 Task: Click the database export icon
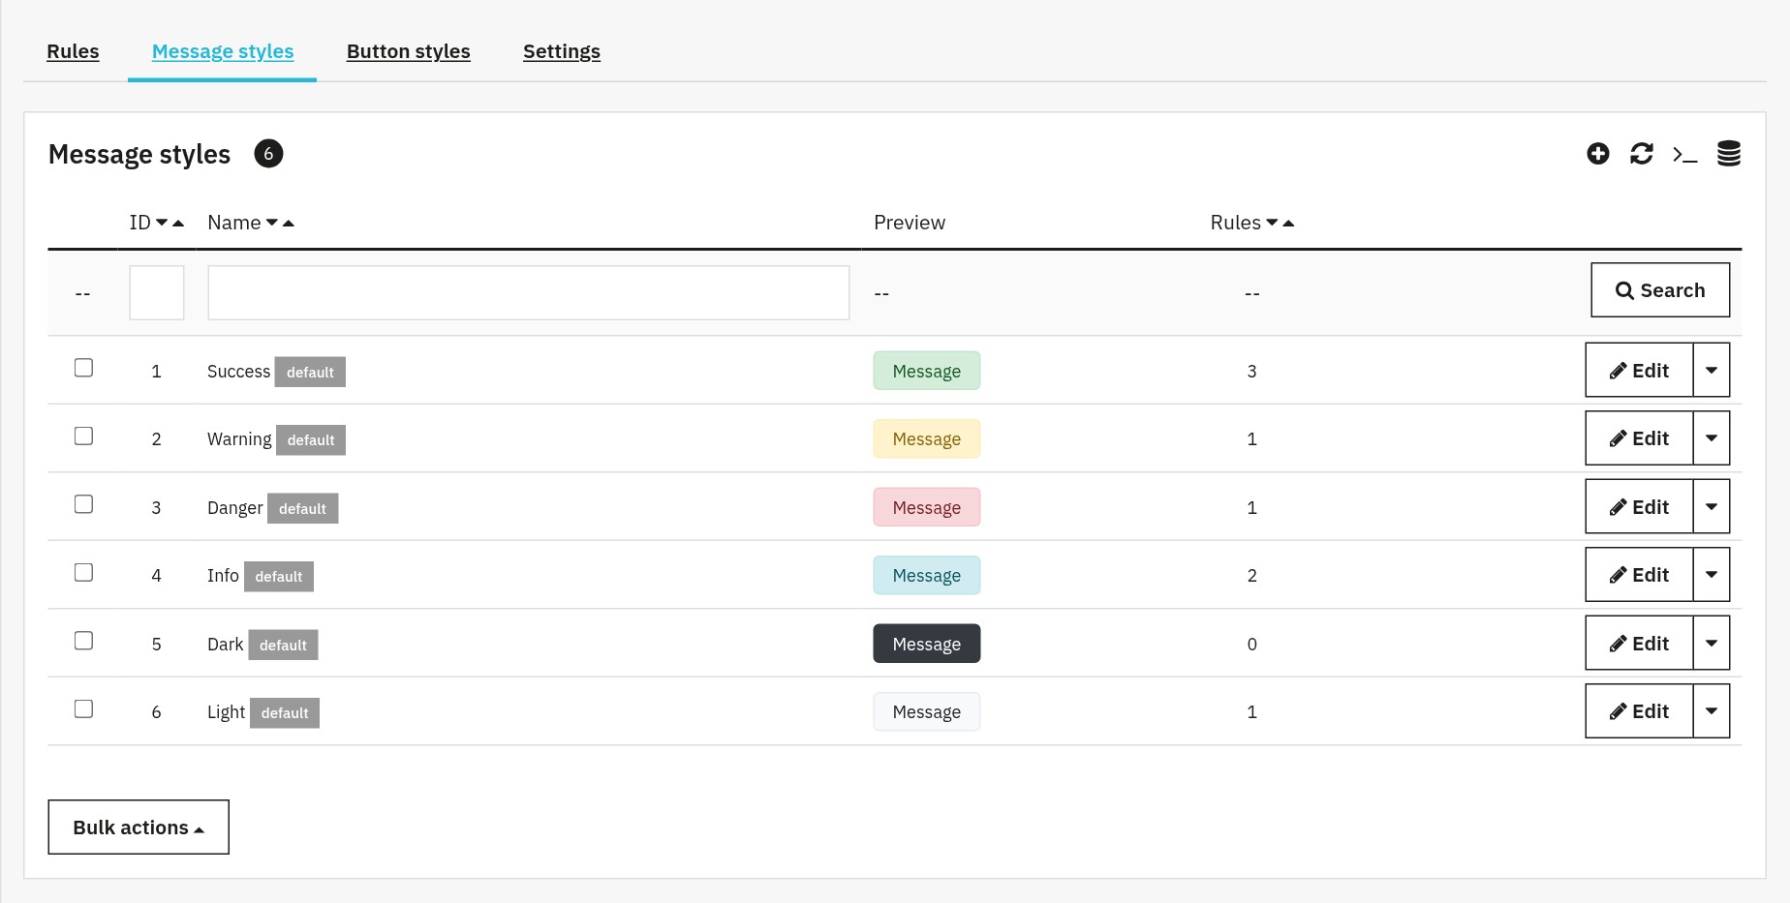point(1729,154)
